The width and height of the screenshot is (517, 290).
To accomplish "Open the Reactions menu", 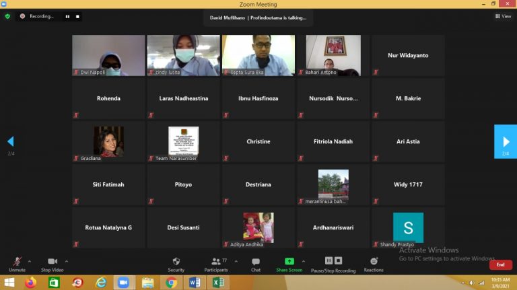I will click(x=374, y=262).
